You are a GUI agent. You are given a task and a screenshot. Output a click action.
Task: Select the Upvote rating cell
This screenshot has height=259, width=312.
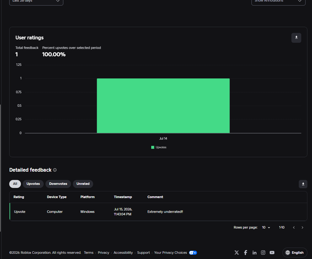[x=20, y=212]
